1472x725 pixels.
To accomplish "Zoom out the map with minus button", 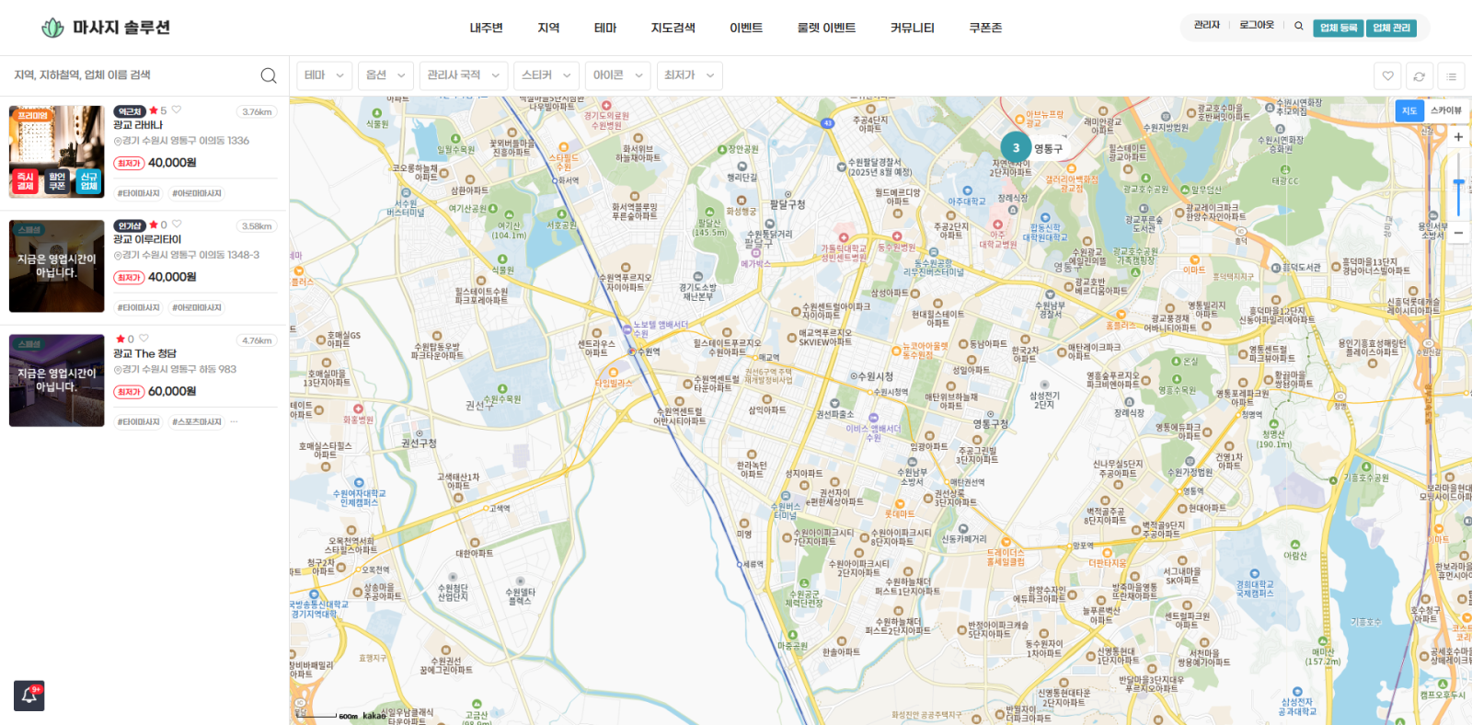I will click(x=1458, y=233).
